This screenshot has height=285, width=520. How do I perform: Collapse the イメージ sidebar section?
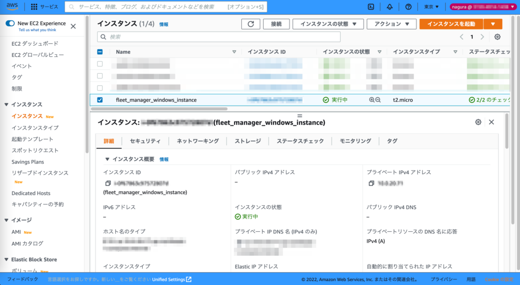click(x=6, y=220)
